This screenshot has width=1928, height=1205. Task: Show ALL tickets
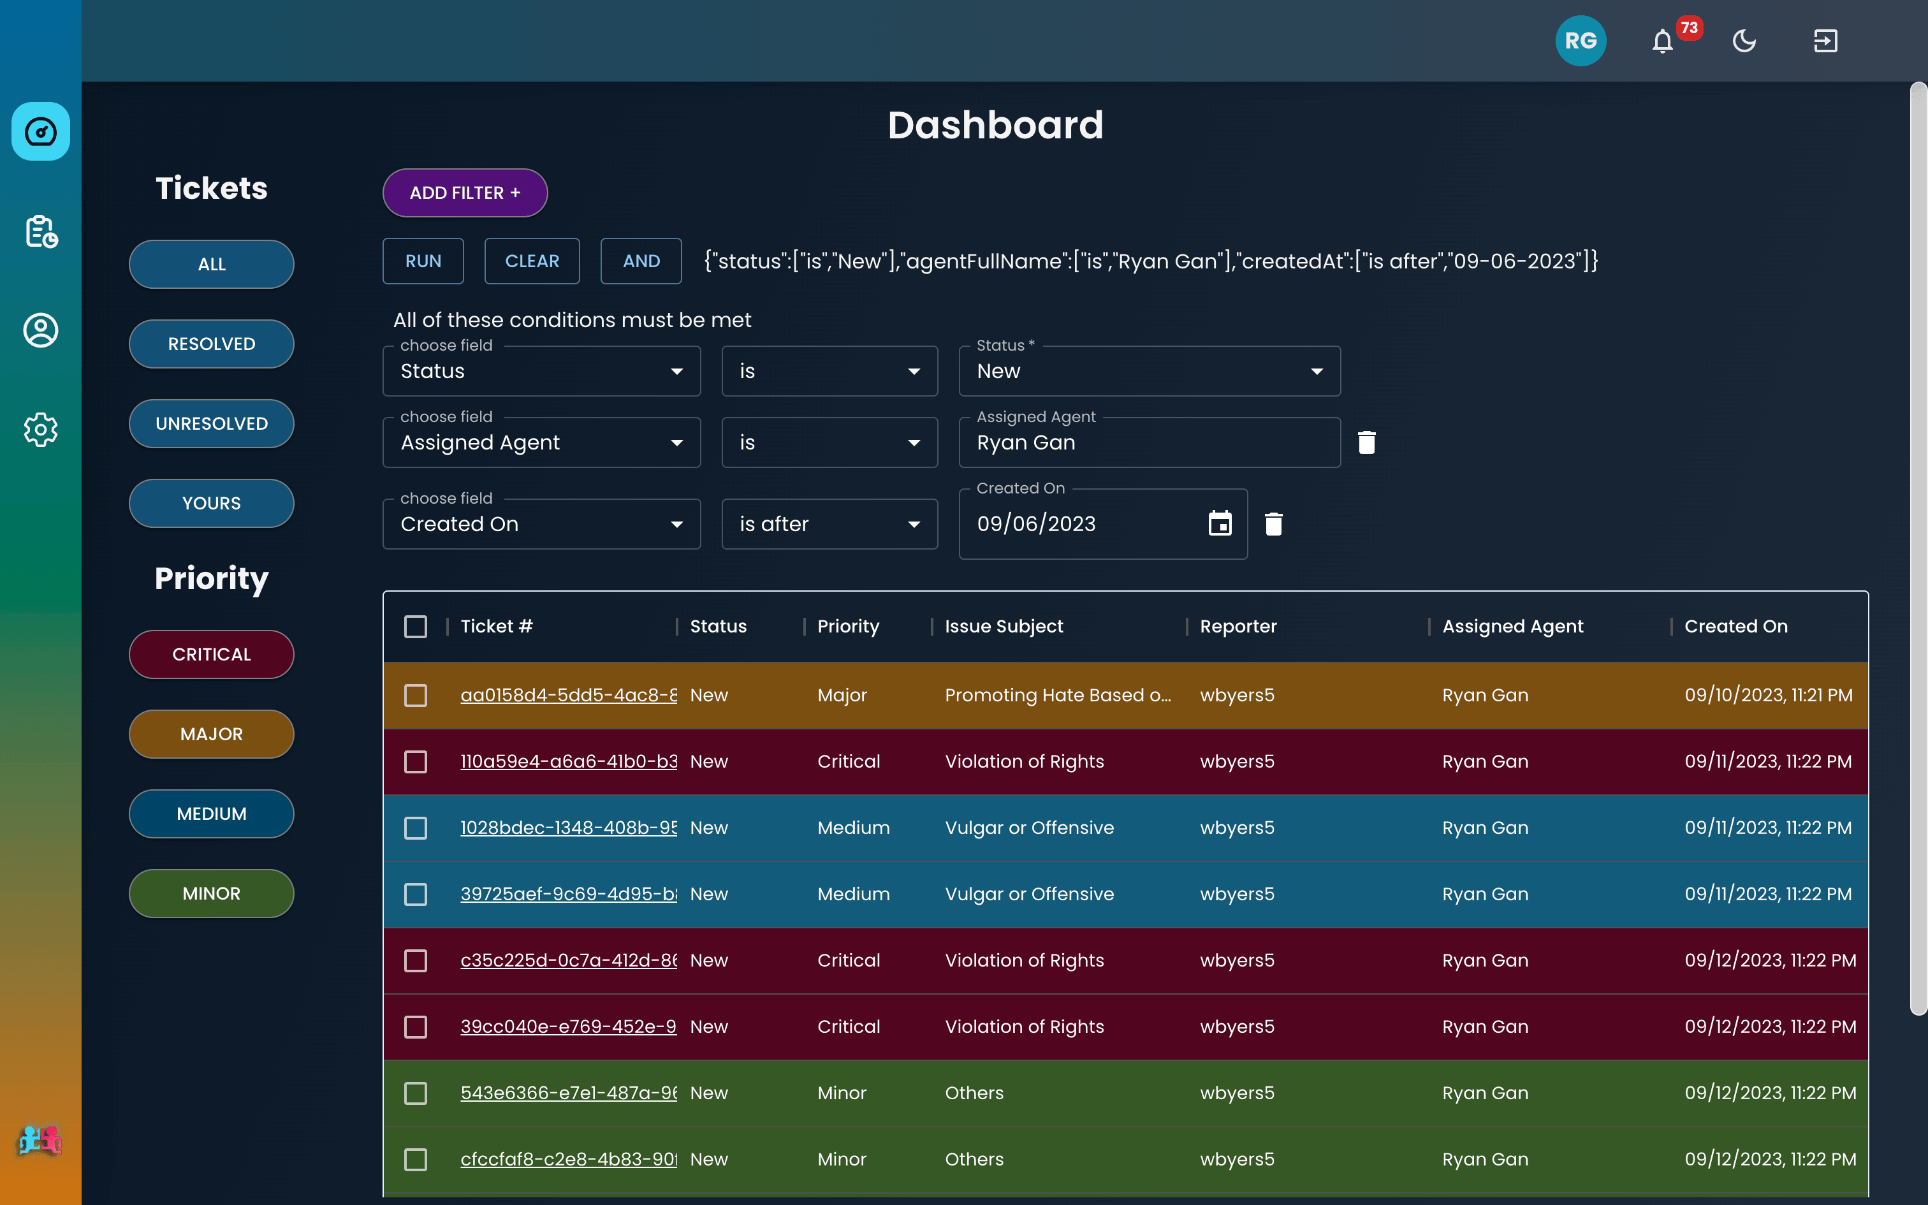[x=211, y=265]
